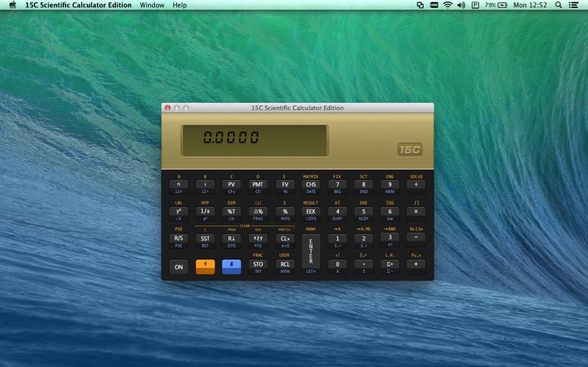The image size is (588, 367).
Task: Select the PV key
Action: point(232,186)
